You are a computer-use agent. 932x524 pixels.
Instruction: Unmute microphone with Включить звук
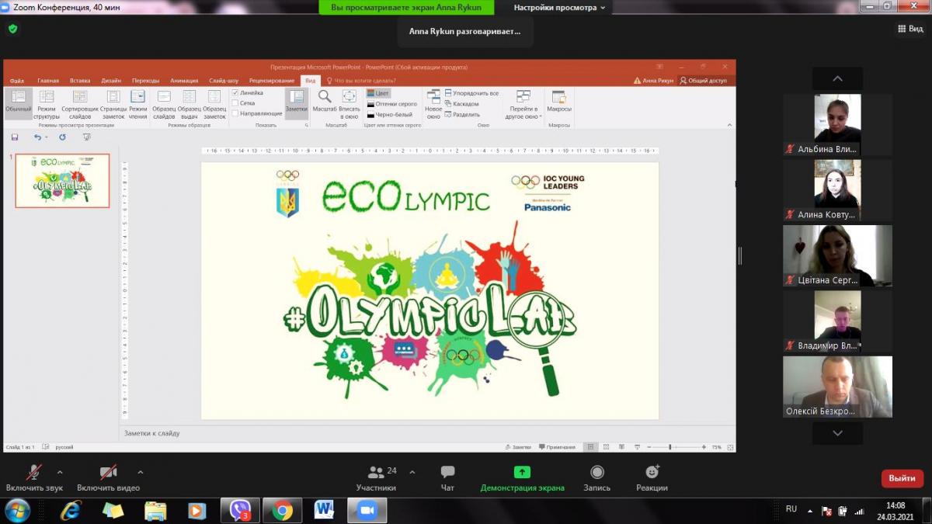34,473
